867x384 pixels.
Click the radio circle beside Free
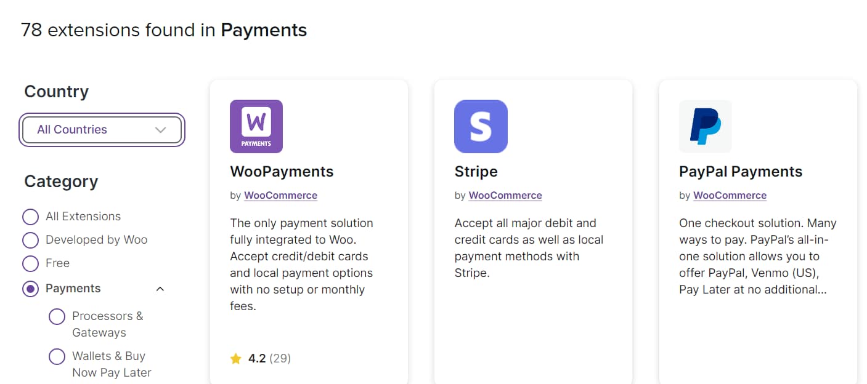pyautogui.click(x=30, y=263)
